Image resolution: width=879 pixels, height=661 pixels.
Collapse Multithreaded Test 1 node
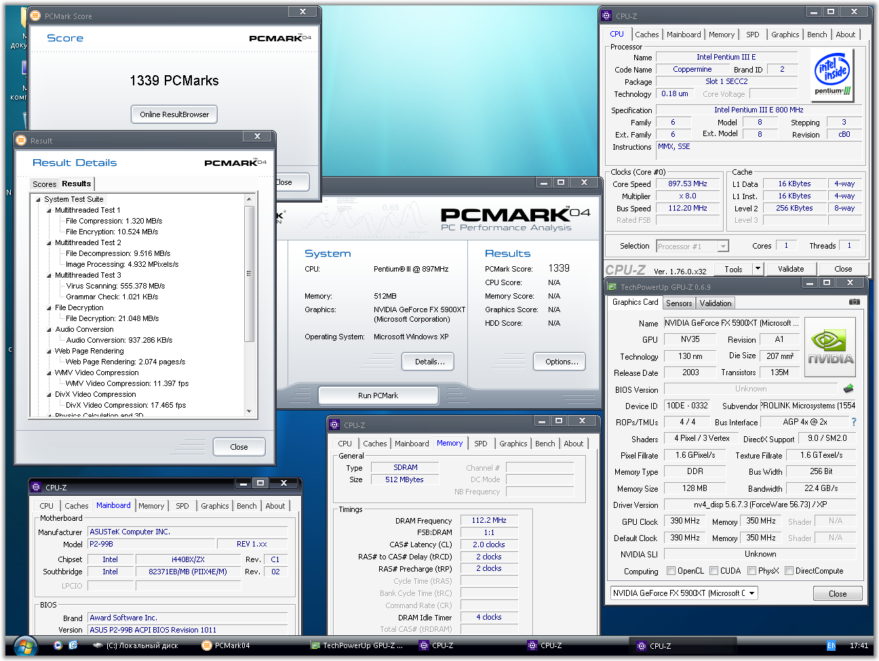pyautogui.click(x=49, y=211)
